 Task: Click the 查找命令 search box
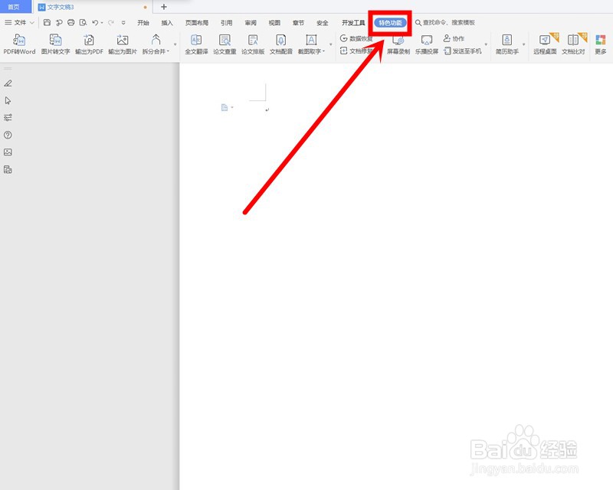445,23
